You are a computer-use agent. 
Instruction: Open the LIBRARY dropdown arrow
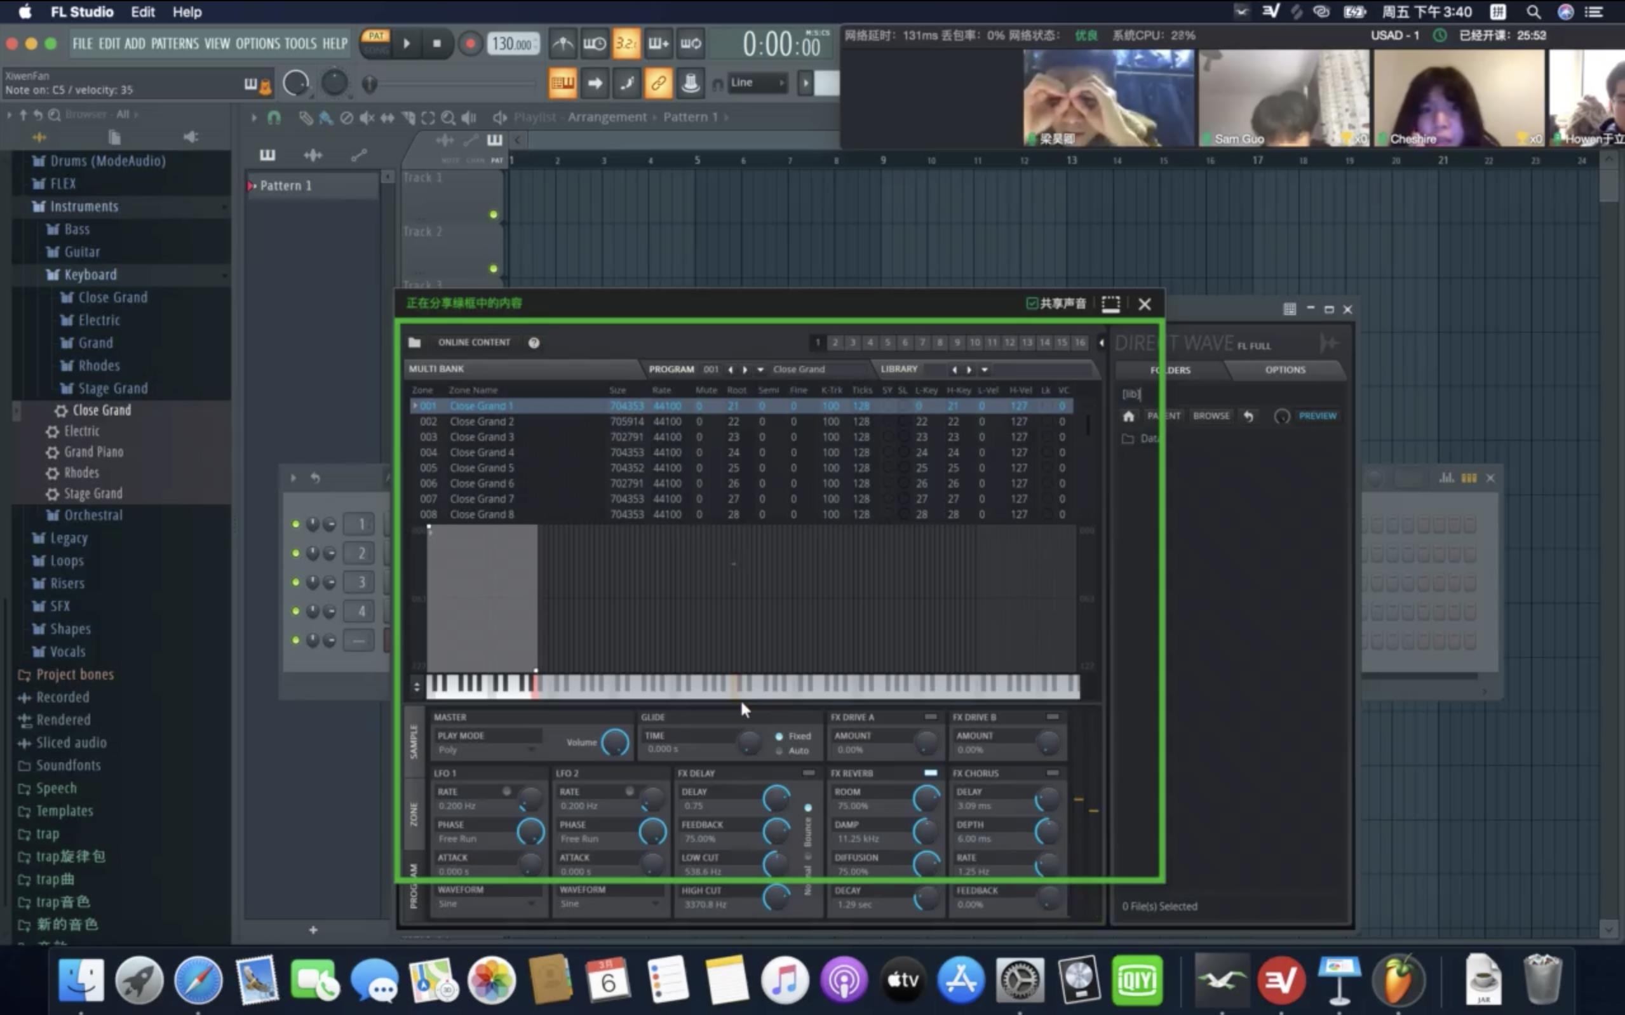pyautogui.click(x=985, y=370)
